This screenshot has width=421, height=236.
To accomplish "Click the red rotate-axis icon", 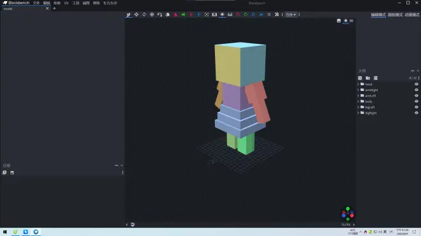I will coord(238,15).
